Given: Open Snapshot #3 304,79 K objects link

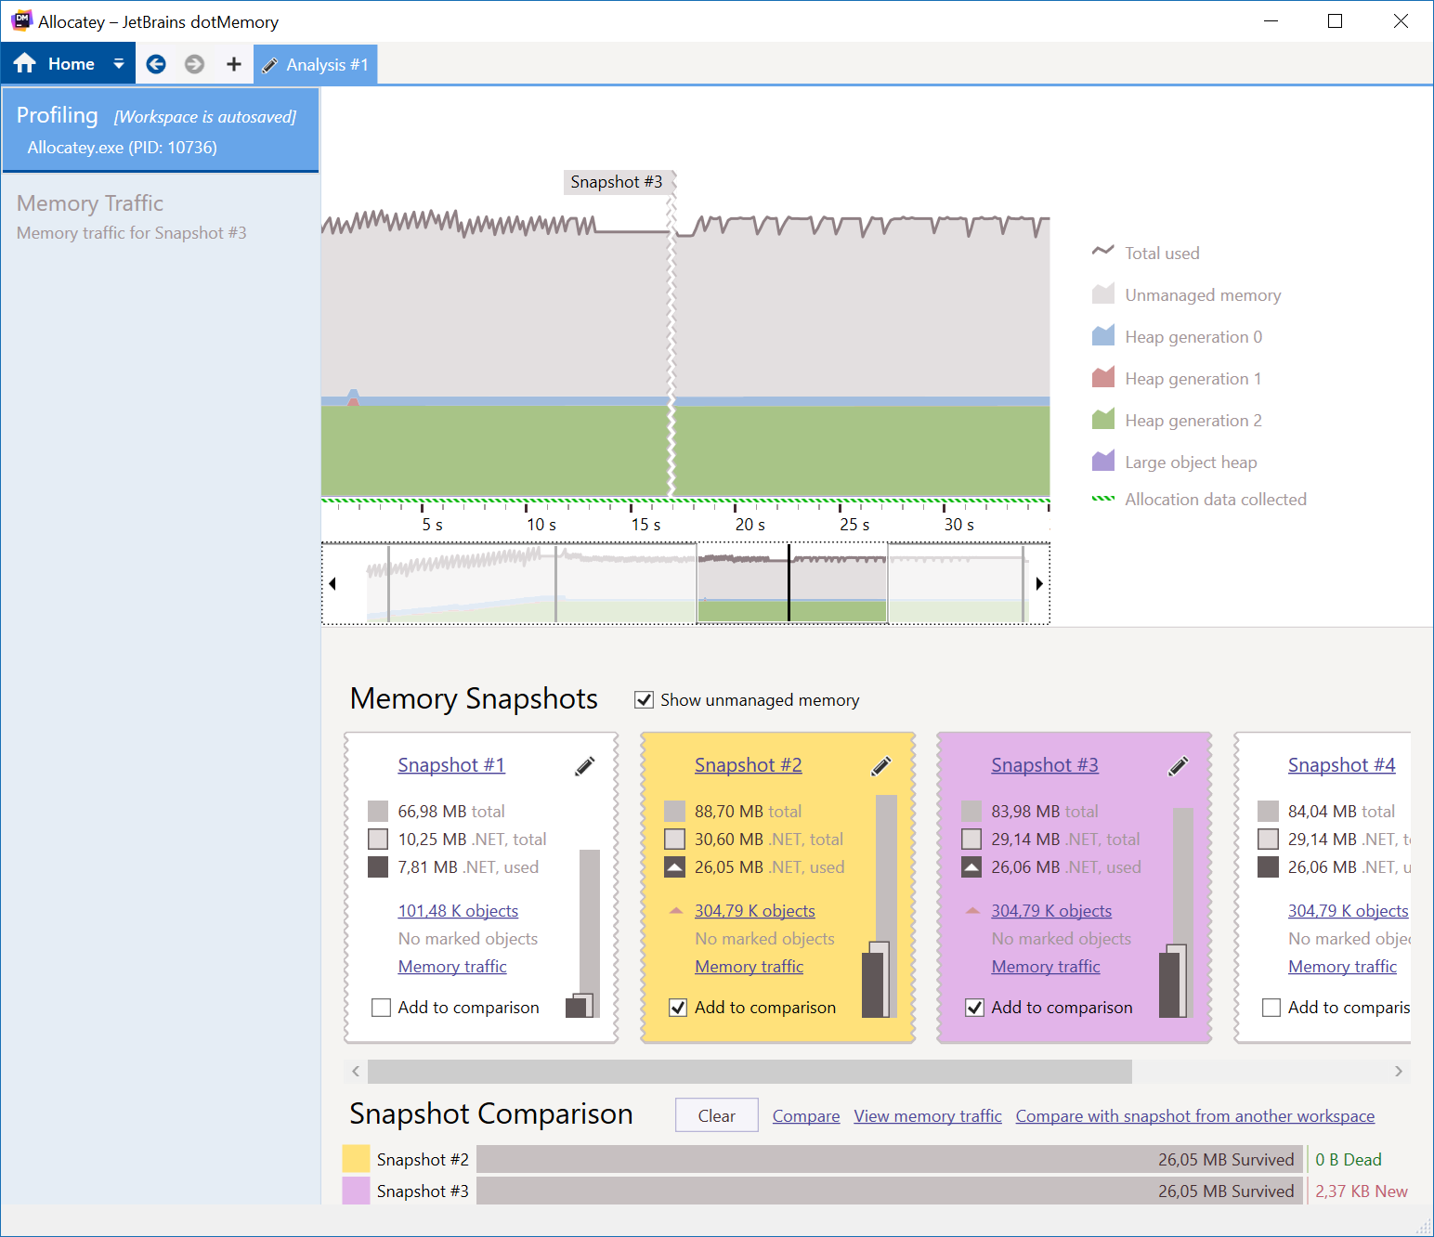Looking at the screenshot, I should [1051, 911].
